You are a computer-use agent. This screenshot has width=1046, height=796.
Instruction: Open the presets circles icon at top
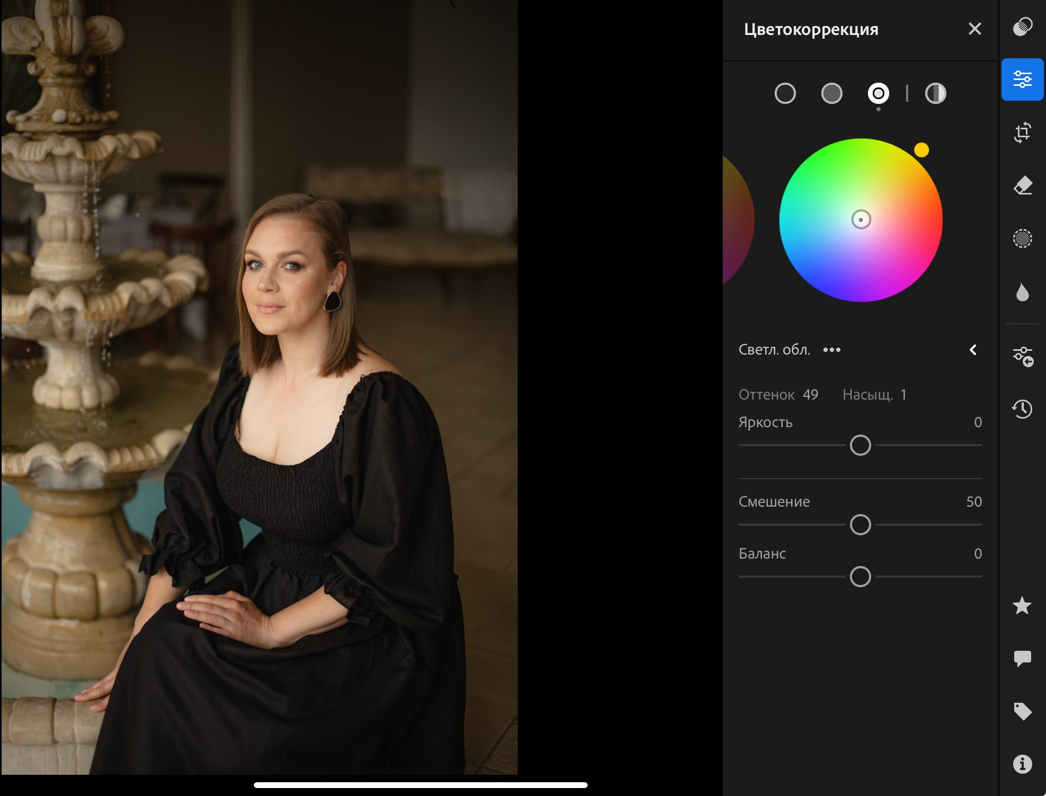pos(1022,26)
